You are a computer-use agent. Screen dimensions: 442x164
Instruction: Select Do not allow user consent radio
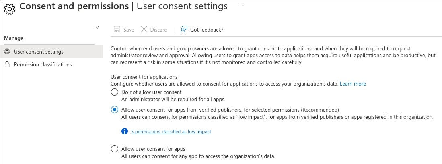[115, 92]
